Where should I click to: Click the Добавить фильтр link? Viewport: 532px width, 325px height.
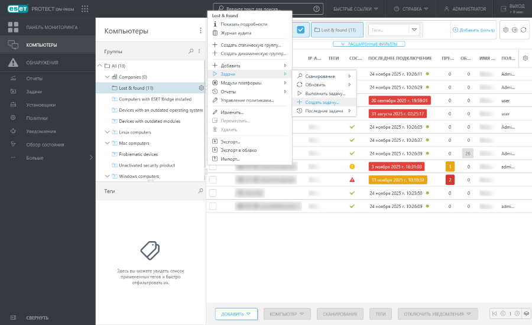[474, 30]
